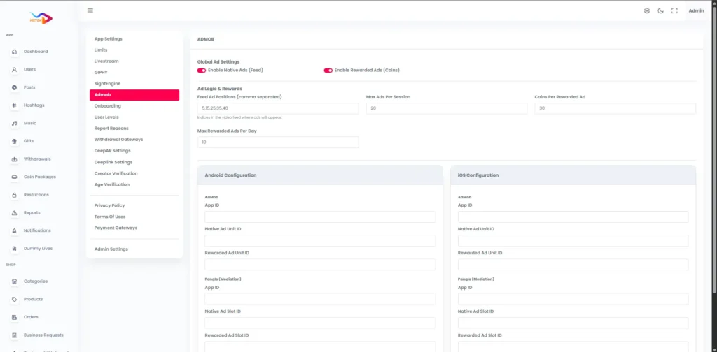Select the Admob settings item

(134, 95)
